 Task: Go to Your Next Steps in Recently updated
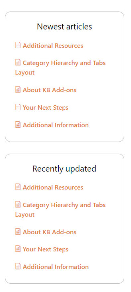click(x=46, y=249)
